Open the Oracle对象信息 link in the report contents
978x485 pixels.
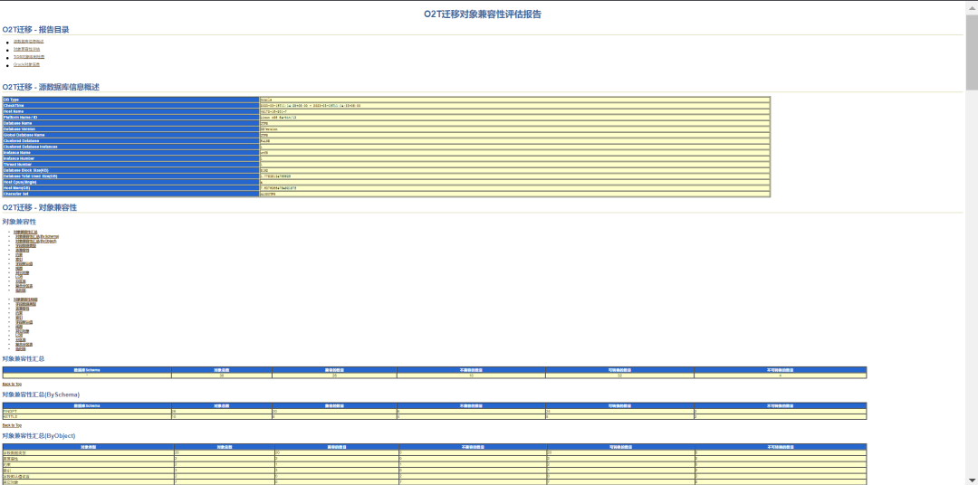click(x=27, y=65)
